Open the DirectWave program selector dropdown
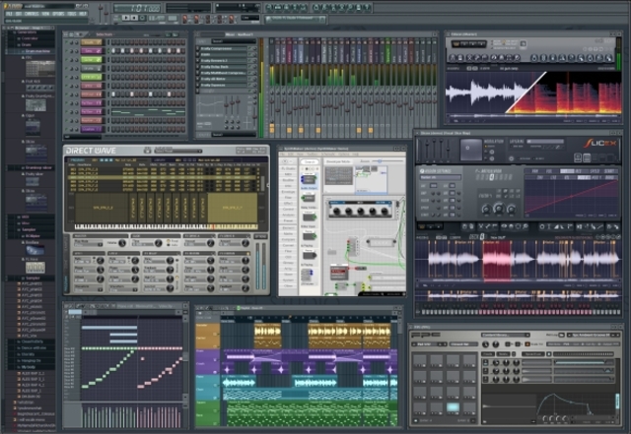This screenshot has width=631, height=434. (177, 151)
